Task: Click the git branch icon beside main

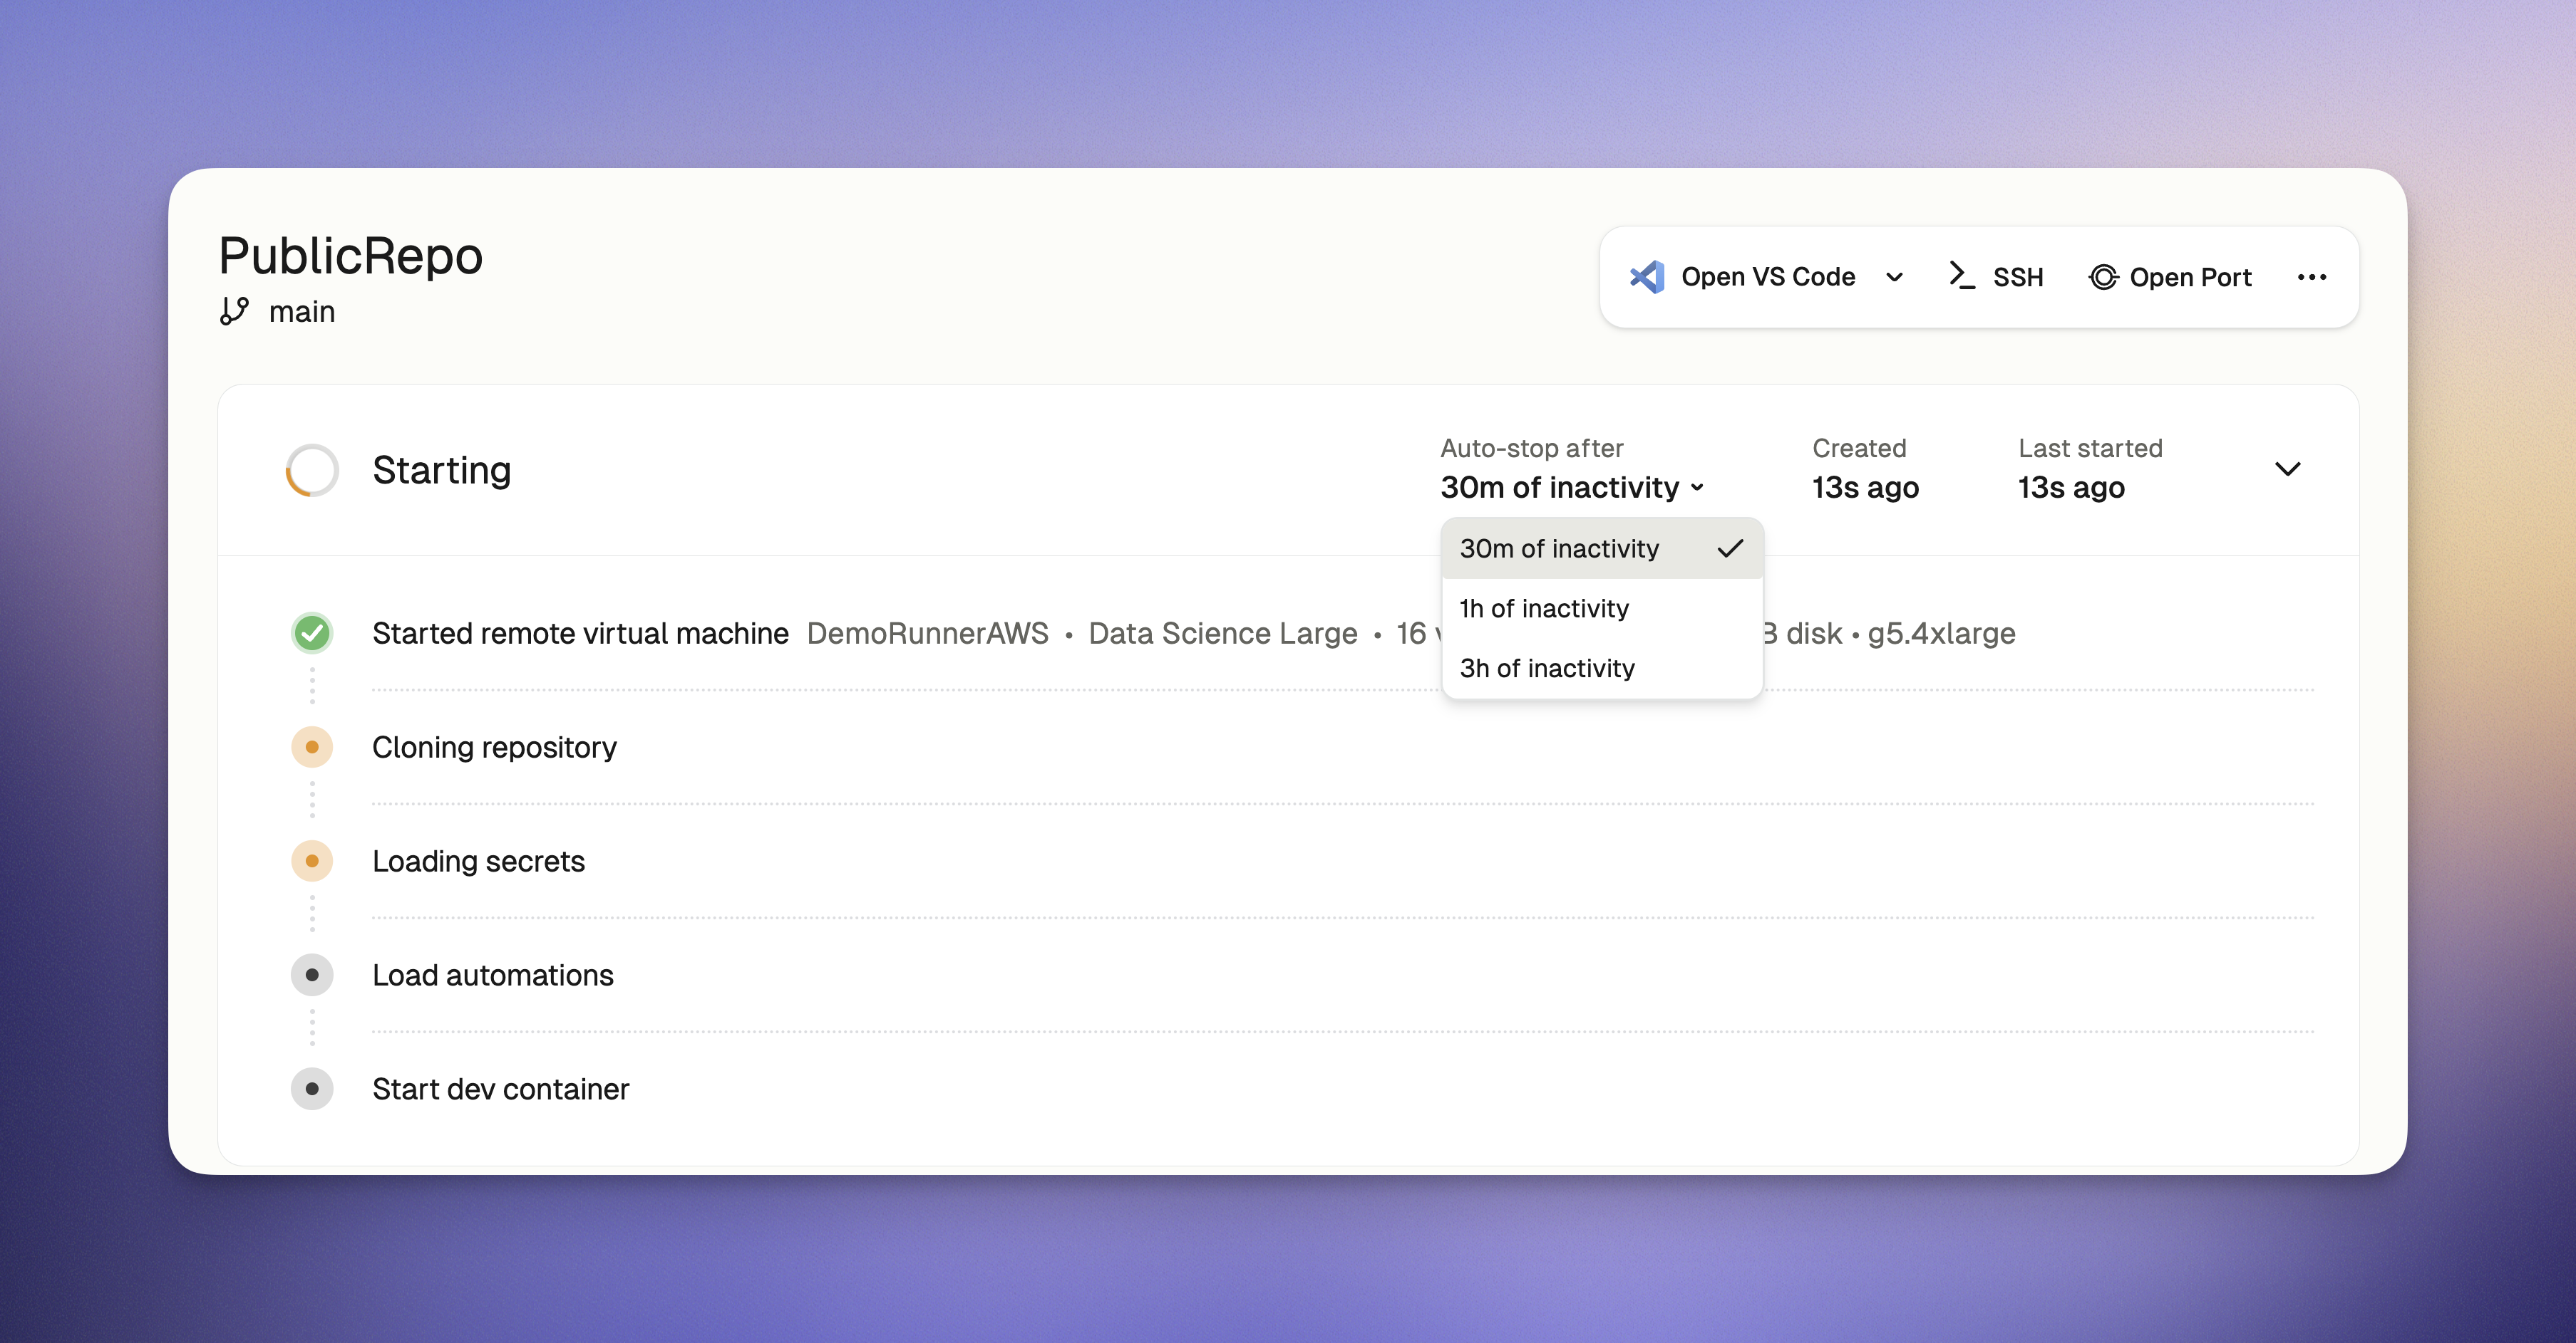Action: point(234,312)
